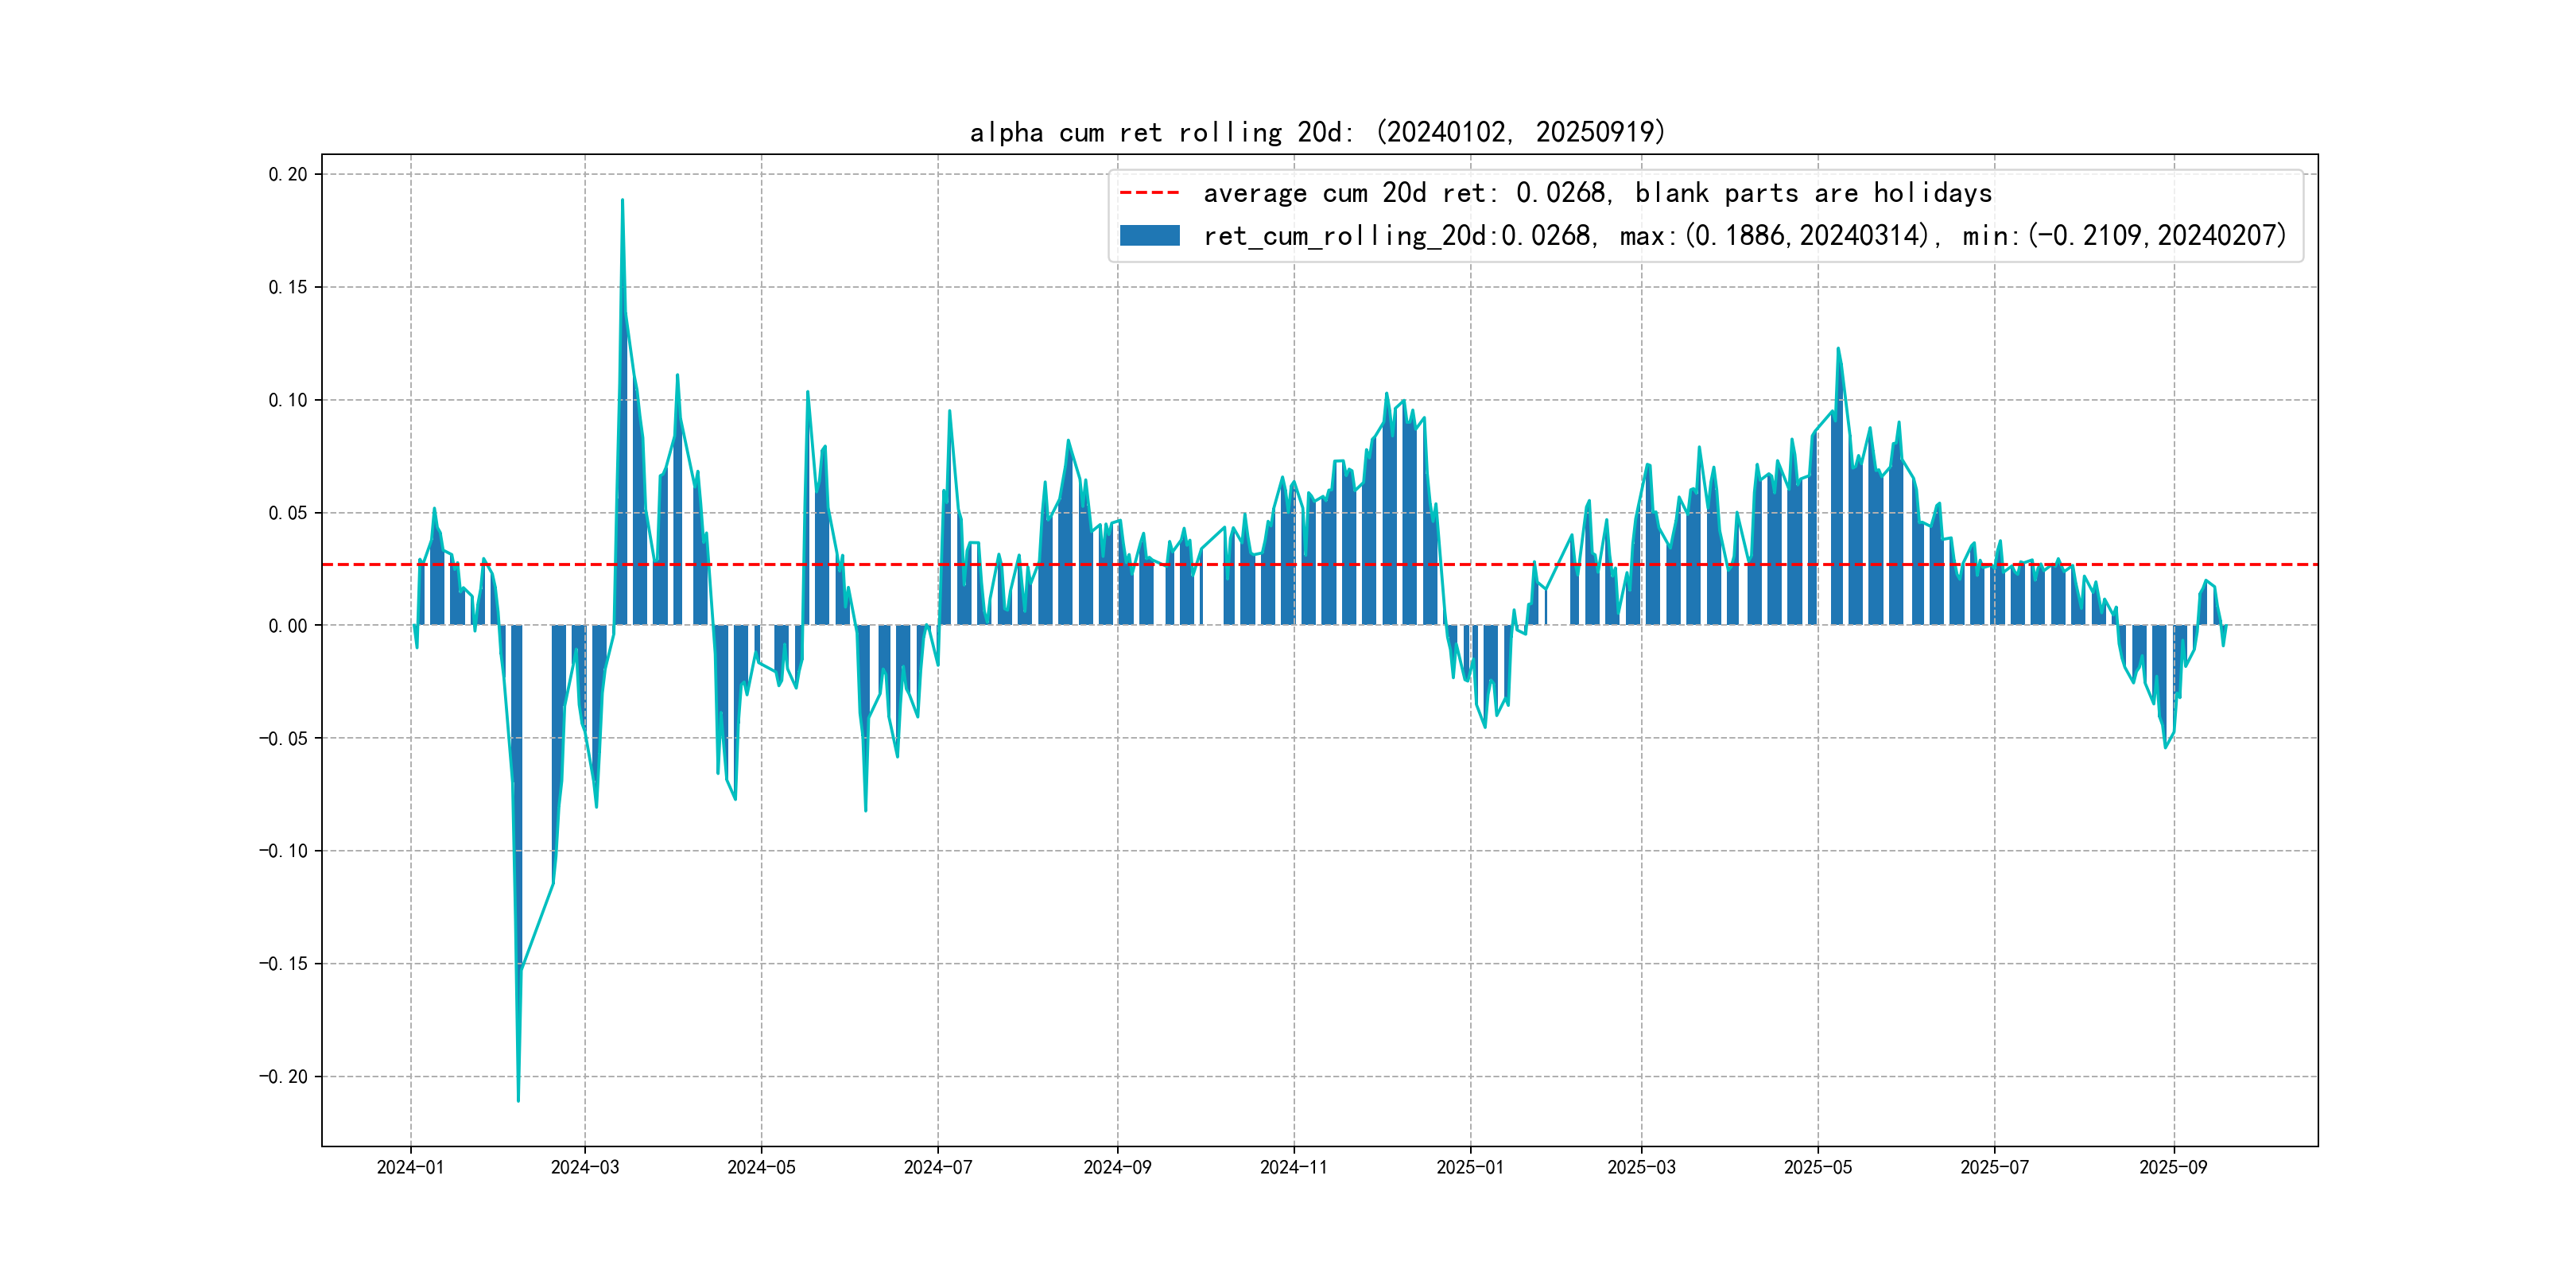This screenshot has height=1288, width=2576.
Task: Click the 2024-07 x-axis tick label
Action: coord(937,1167)
